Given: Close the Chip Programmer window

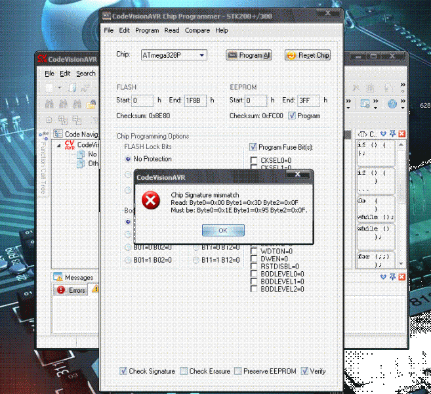Looking at the screenshot, I should (x=328, y=13).
